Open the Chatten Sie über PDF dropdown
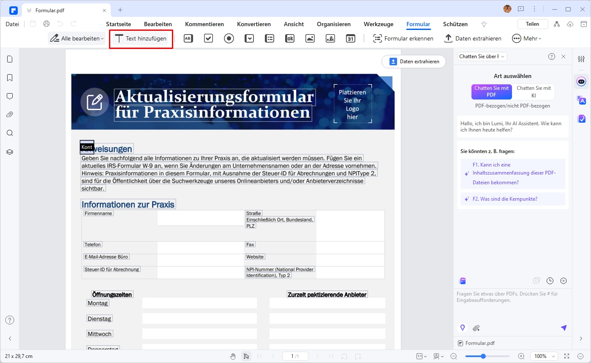The width and height of the screenshot is (591, 363). 482,56
